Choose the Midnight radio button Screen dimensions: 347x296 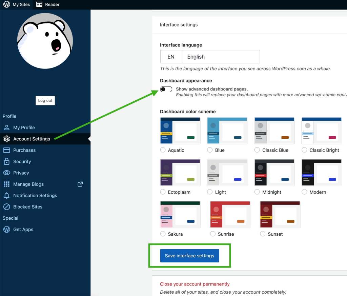coord(258,192)
